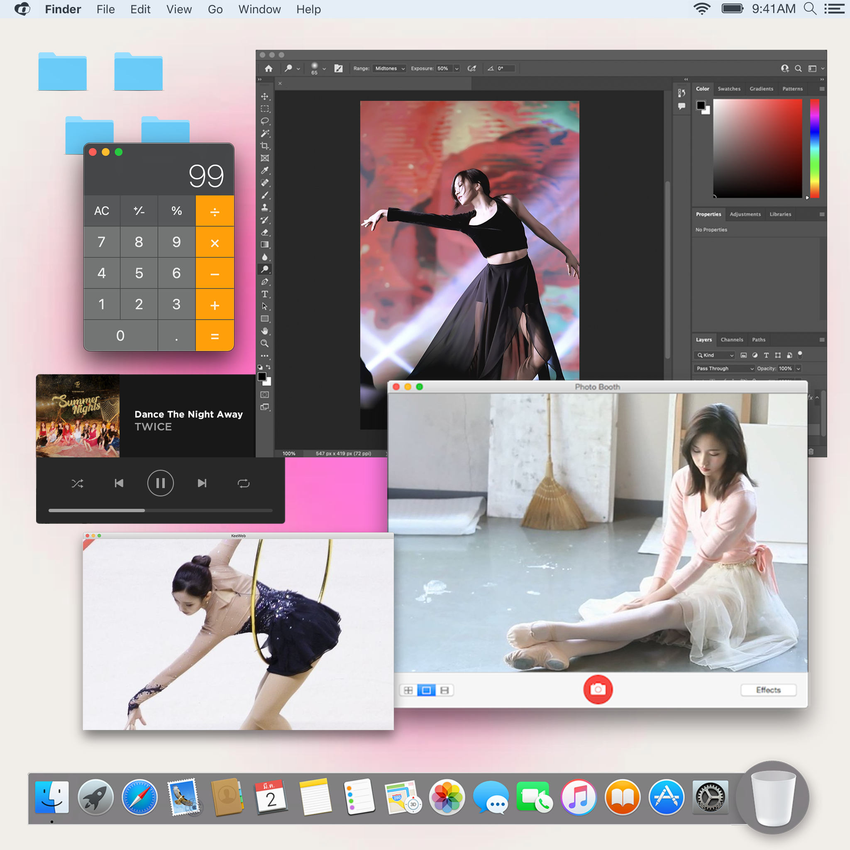Image resolution: width=850 pixels, height=850 pixels.
Task: Select the Clone Stamp tool
Action: pos(264,207)
